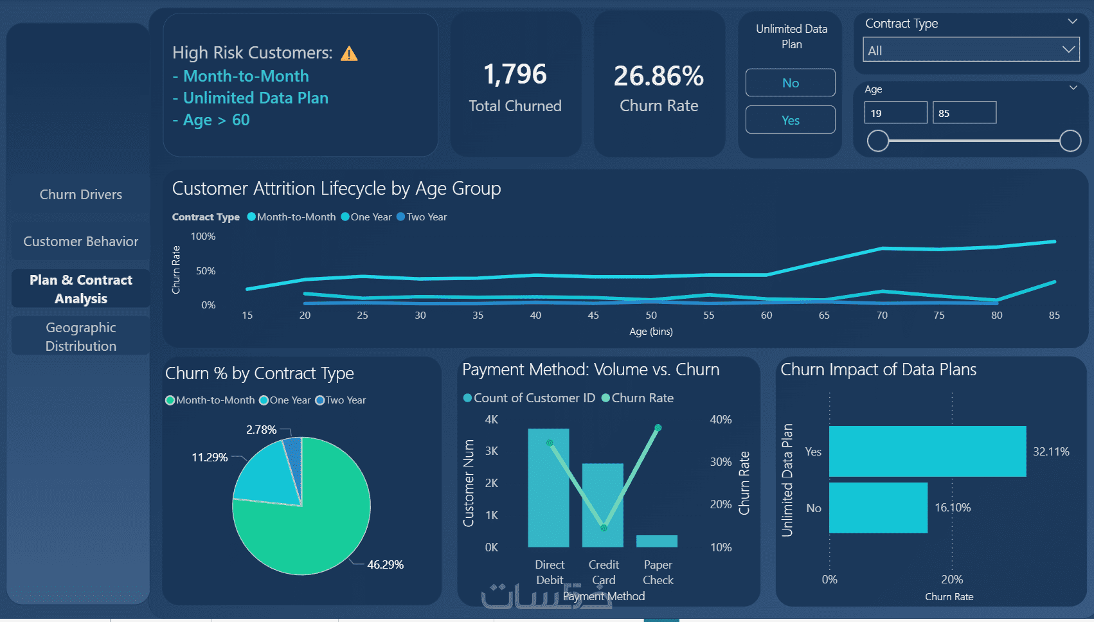Collapse the Age slicer header chevron
This screenshot has height=622, width=1094.
pos(1073,88)
